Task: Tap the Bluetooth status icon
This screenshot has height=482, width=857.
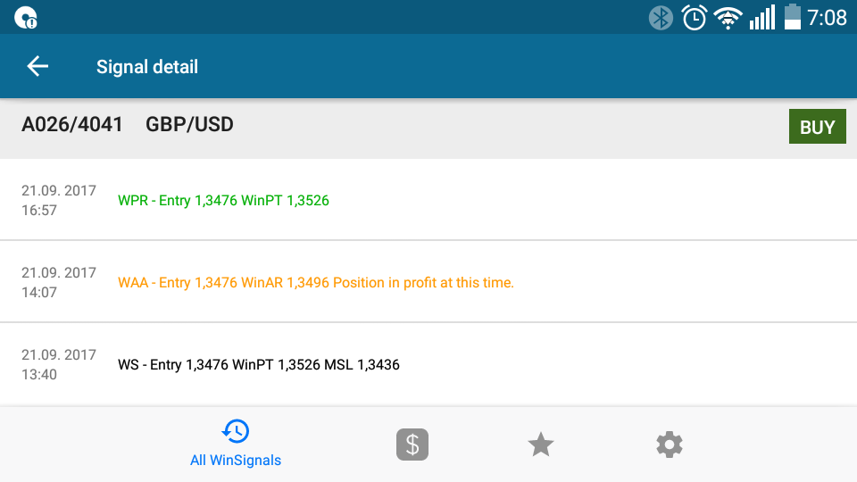Action: (661, 18)
